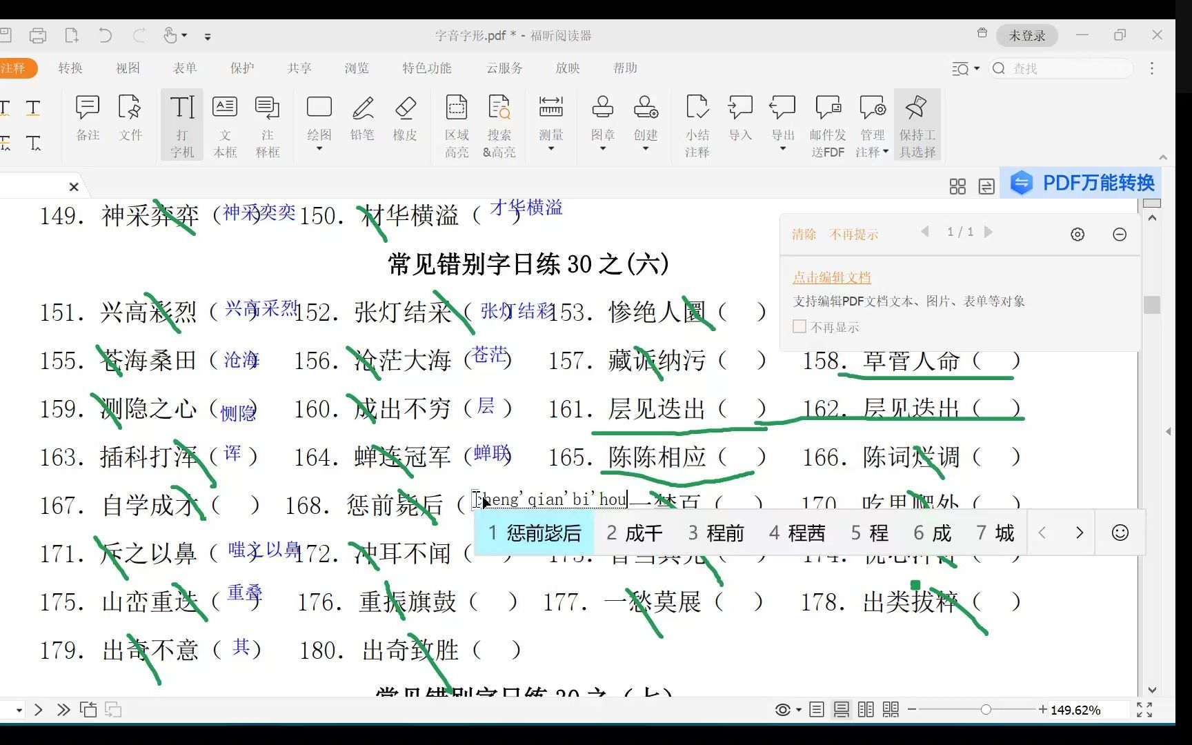1192x745 pixels.
Task: Click the full screen icon in status bar
Action: pos(1144,710)
